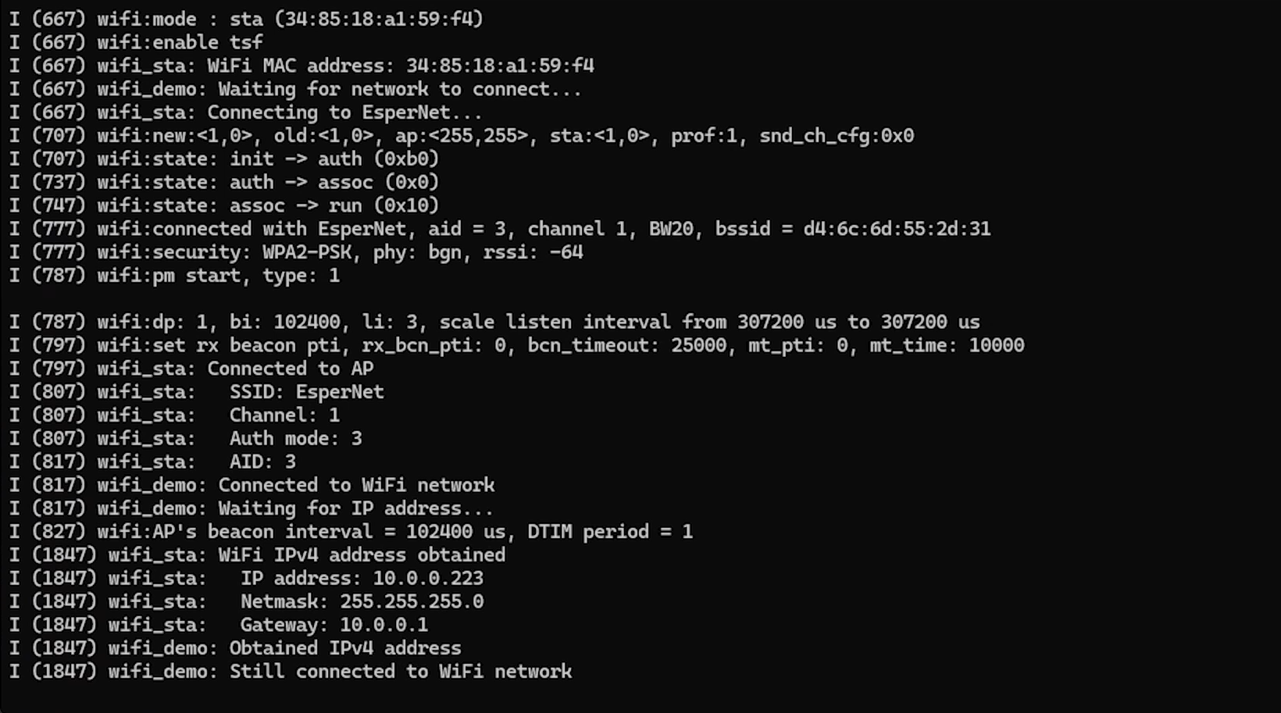Screen dimensions: 1281x713
Task: Click the "wifi:enable tsf" log line
Action: pyautogui.click(x=180, y=42)
